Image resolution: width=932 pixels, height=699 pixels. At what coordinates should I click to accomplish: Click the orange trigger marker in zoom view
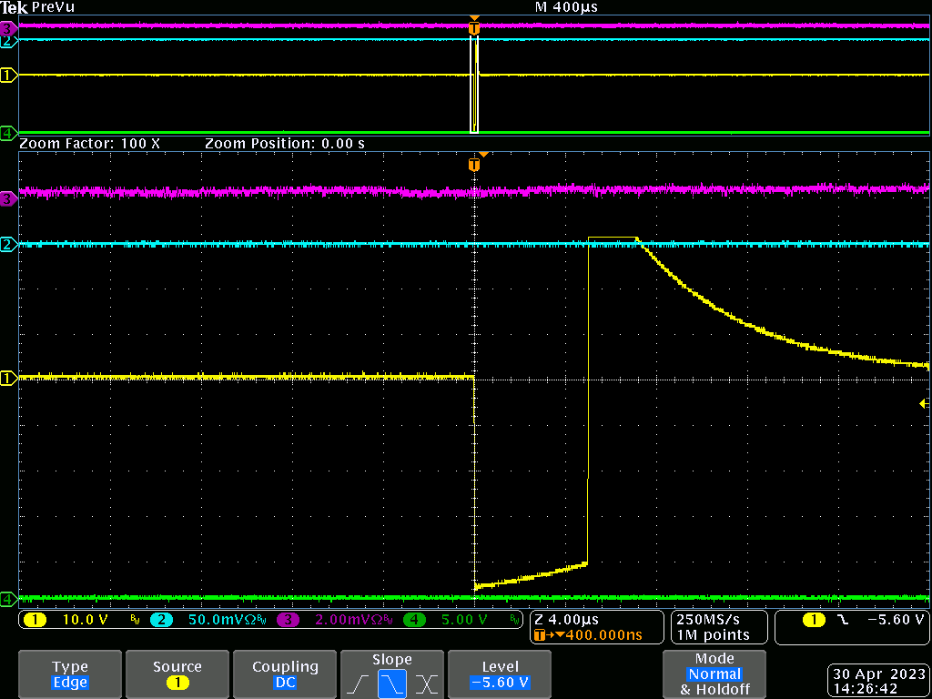coord(473,165)
